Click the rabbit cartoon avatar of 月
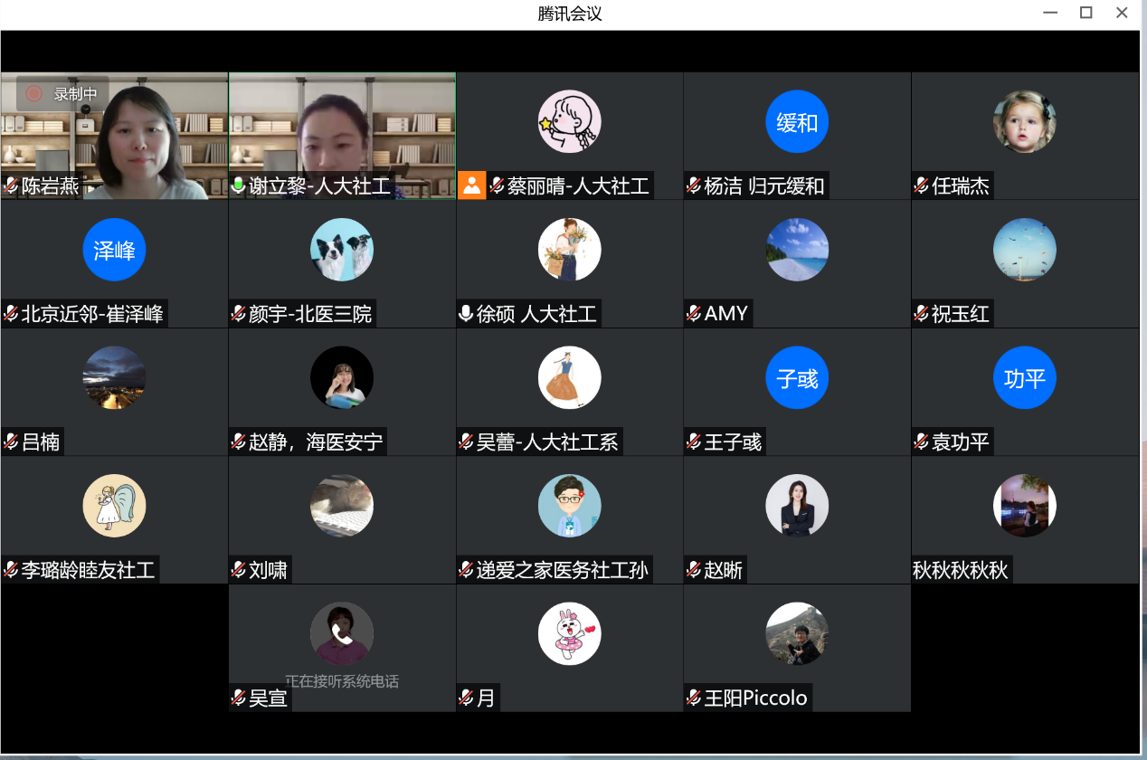Screen dimensions: 1147x760 click(569, 633)
